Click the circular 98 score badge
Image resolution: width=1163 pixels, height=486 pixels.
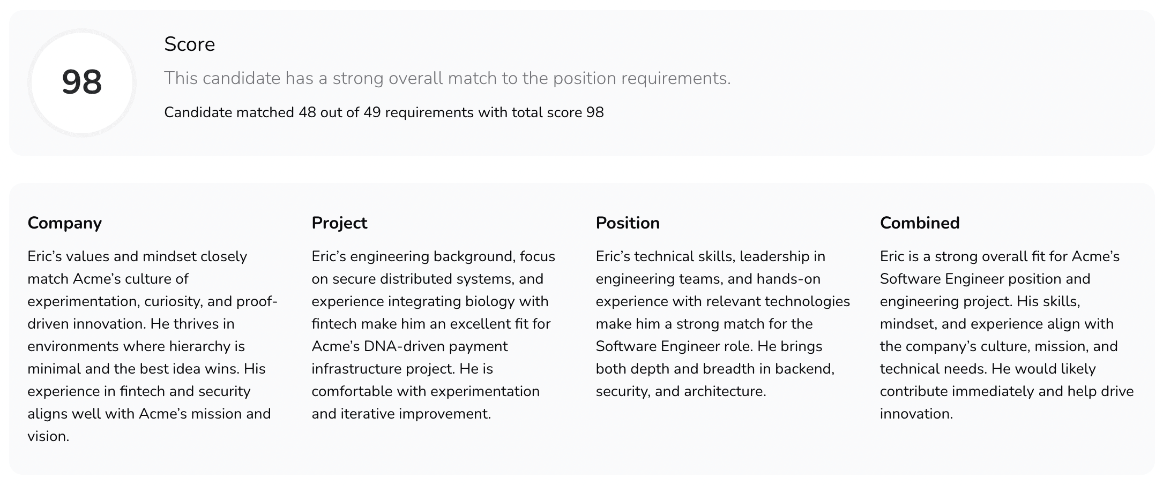tap(82, 83)
